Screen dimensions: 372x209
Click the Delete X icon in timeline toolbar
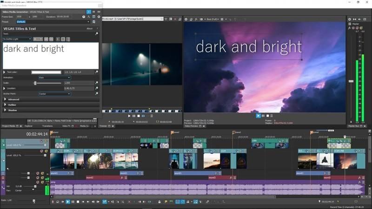[129, 202]
